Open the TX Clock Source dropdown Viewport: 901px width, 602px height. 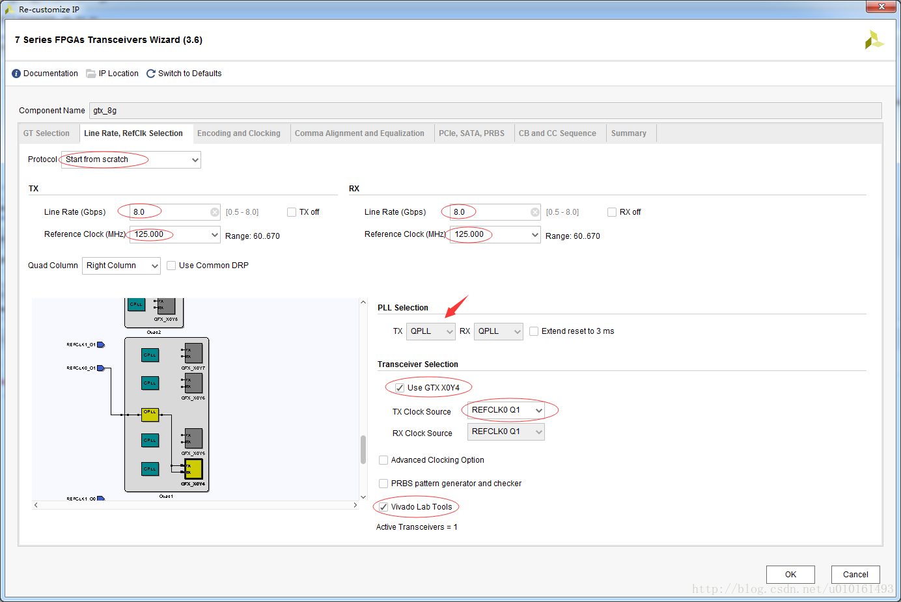pos(506,411)
